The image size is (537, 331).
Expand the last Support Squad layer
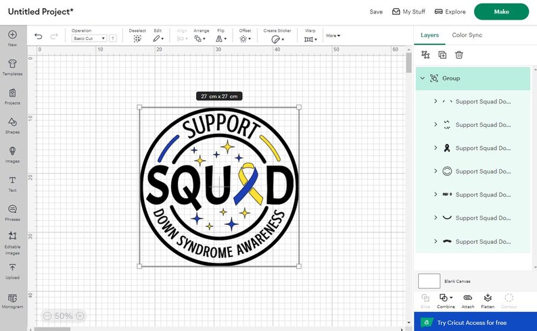point(436,241)
